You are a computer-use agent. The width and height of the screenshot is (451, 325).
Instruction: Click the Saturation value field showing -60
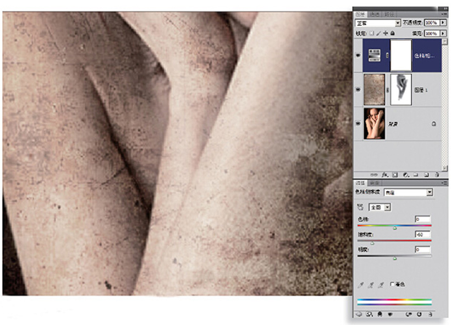422,234
